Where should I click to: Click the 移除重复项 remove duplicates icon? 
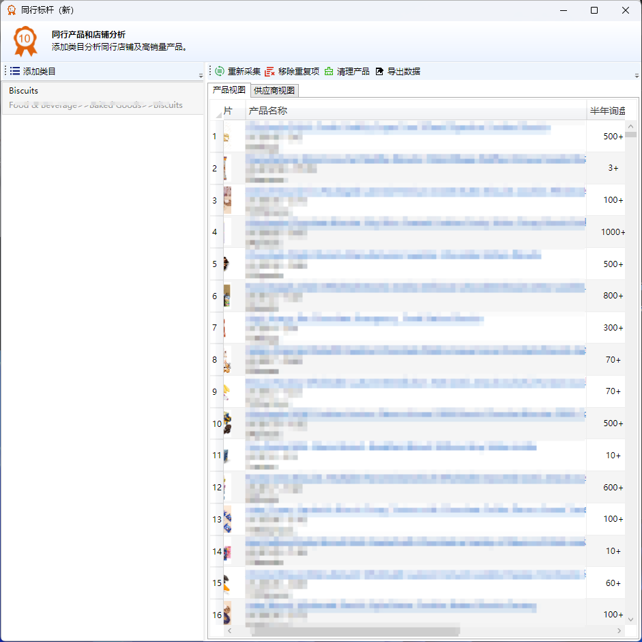[270, 71]
